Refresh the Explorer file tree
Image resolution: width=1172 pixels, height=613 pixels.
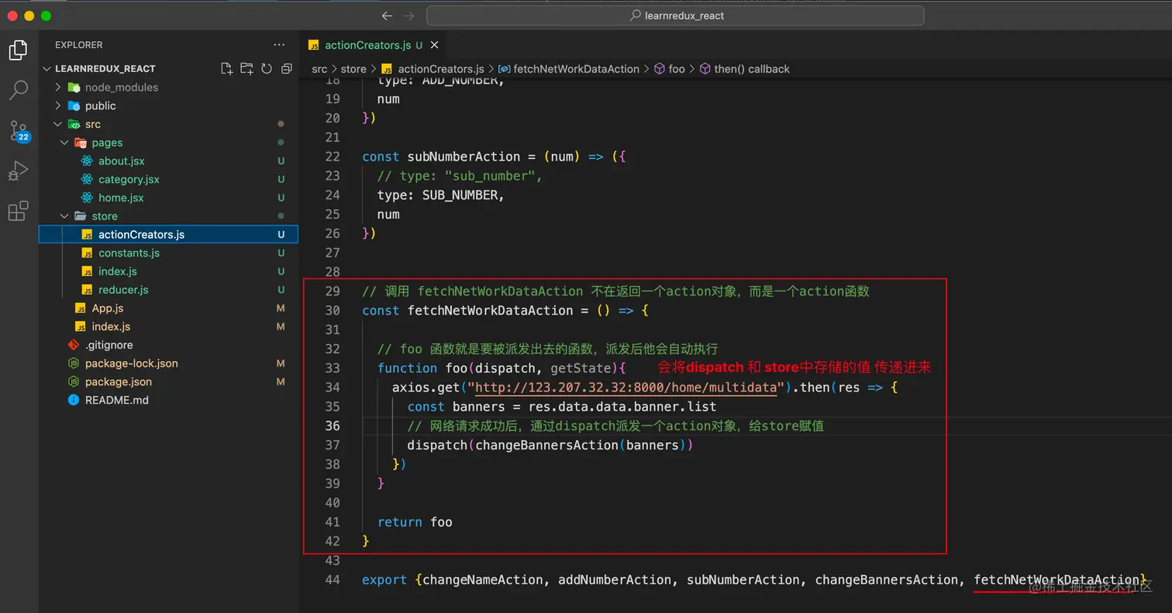267,68
